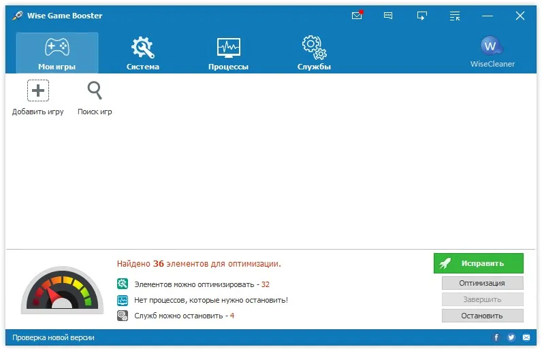Open the mail notification icon in title bar

(x=357, y=15)
